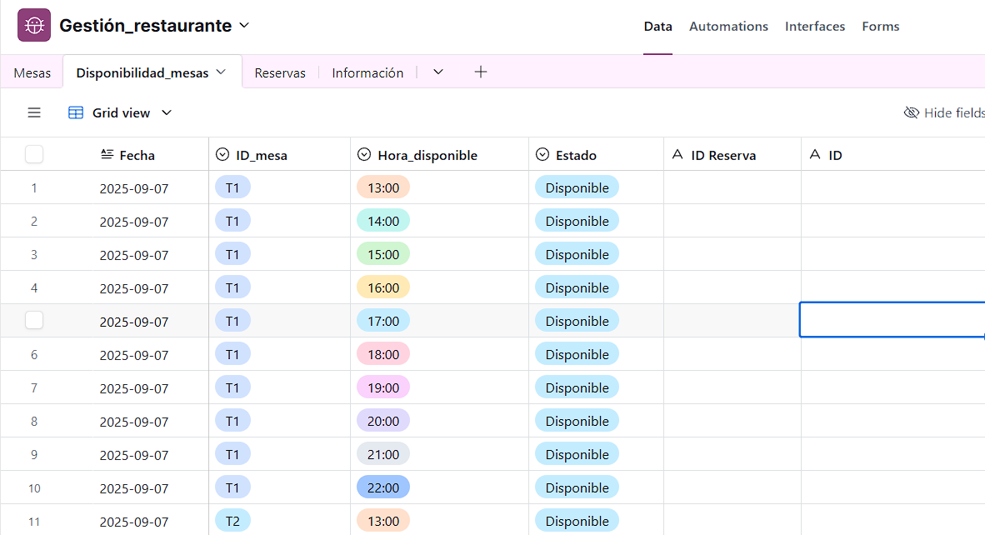This screenshot has height=535, width=985.
Task: Click the plus icon to add a table
Action: pos(480,72)
